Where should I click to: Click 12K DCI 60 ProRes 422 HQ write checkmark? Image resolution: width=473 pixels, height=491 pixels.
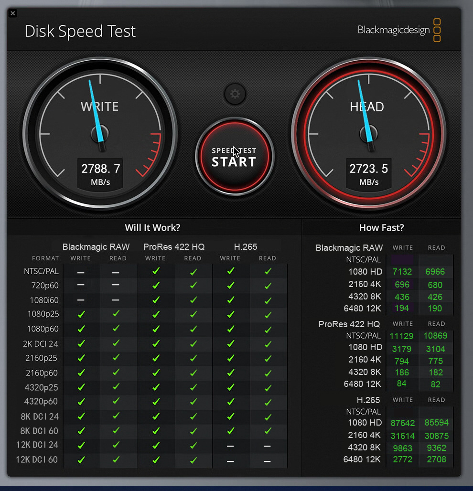156,459
